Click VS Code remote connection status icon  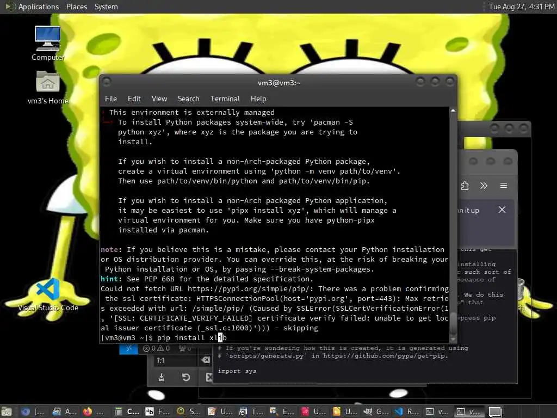[x=128, y=349]
